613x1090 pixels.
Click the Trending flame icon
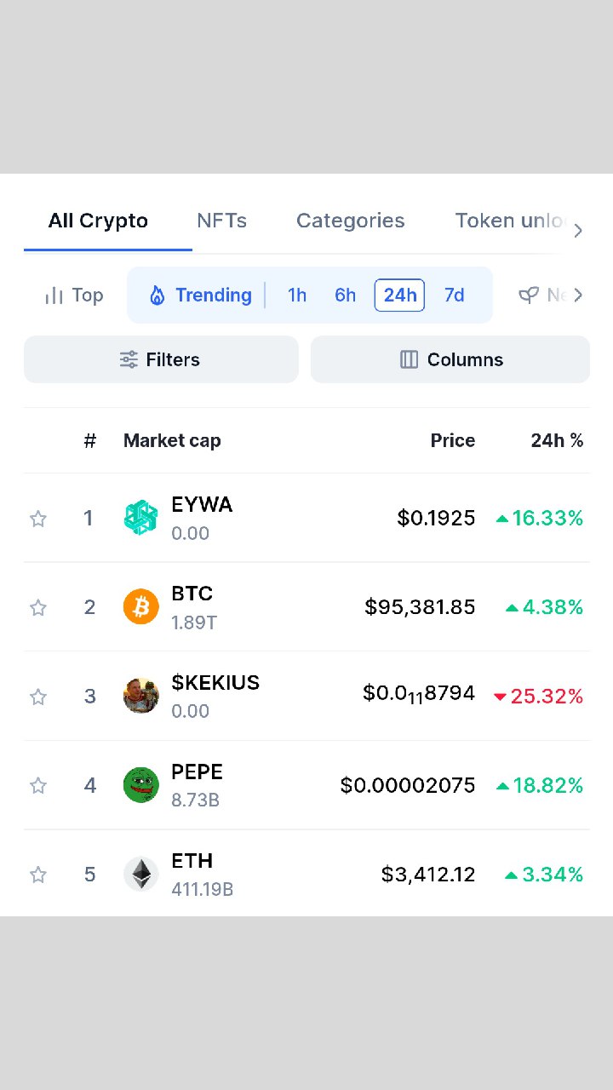tap(157, 295)
